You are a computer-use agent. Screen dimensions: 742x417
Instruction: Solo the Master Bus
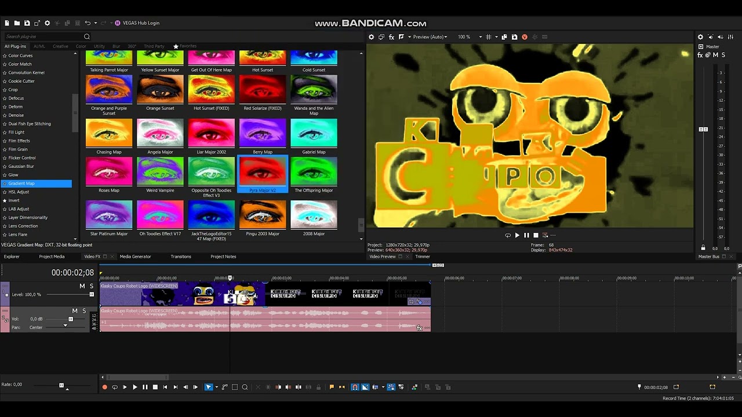tap(723, 55)
